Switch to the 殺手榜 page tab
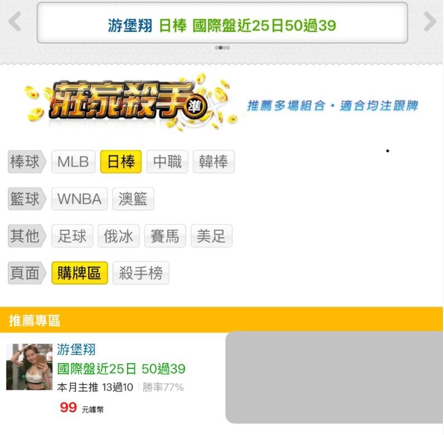Image resolution: width=444 pixels, height=435 pixels. pyautogui.click(x=141, y=273)
